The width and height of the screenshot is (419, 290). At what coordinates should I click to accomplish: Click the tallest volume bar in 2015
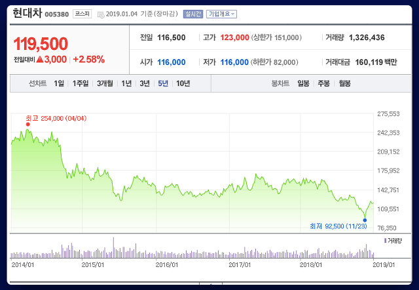click(x=113, y=247)
